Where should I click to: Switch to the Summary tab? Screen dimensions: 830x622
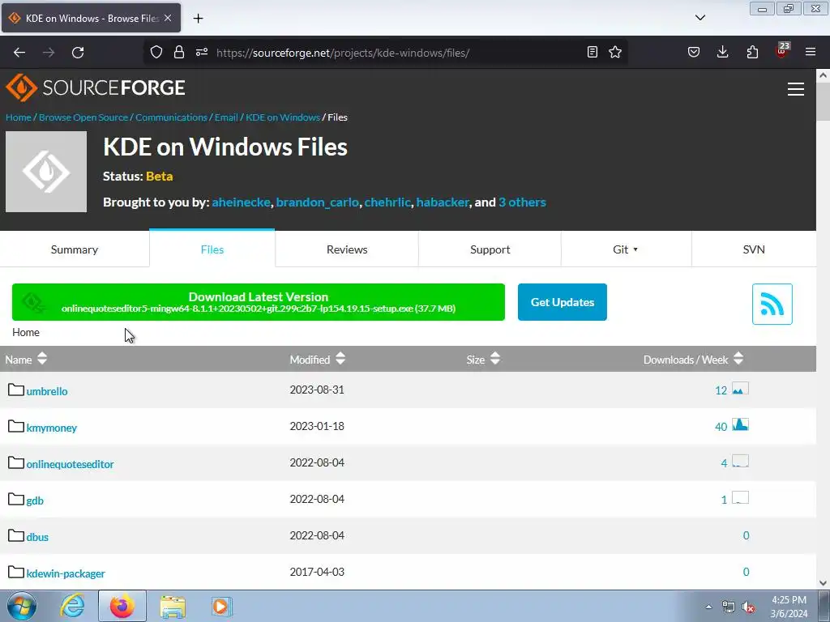coord(75,249)
